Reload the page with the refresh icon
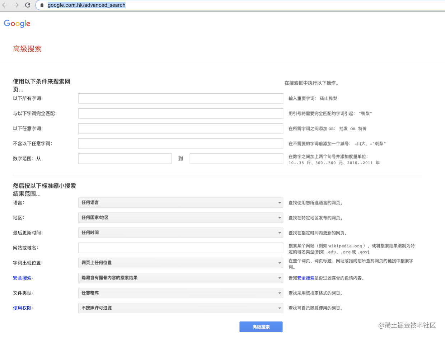This screenshot has width=445, height=338. pyautogui.click(x=27, y=5)
